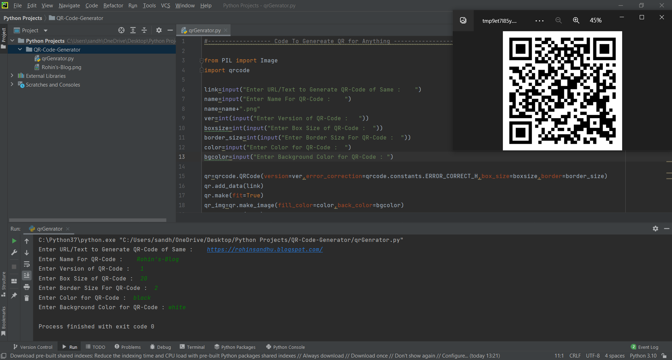Open the Event Log
672x360 pixels.
pos(645,347)
